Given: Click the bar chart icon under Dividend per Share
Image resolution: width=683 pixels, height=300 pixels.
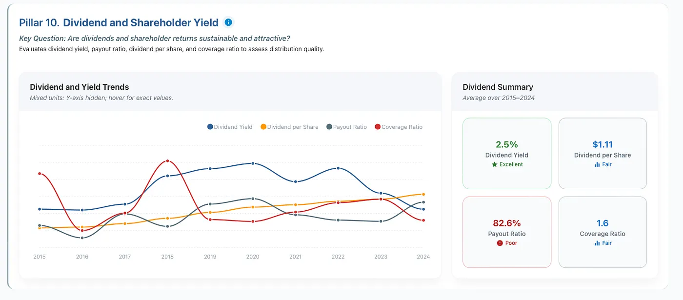Looking at the screenshot, I should tap(597, 164).
